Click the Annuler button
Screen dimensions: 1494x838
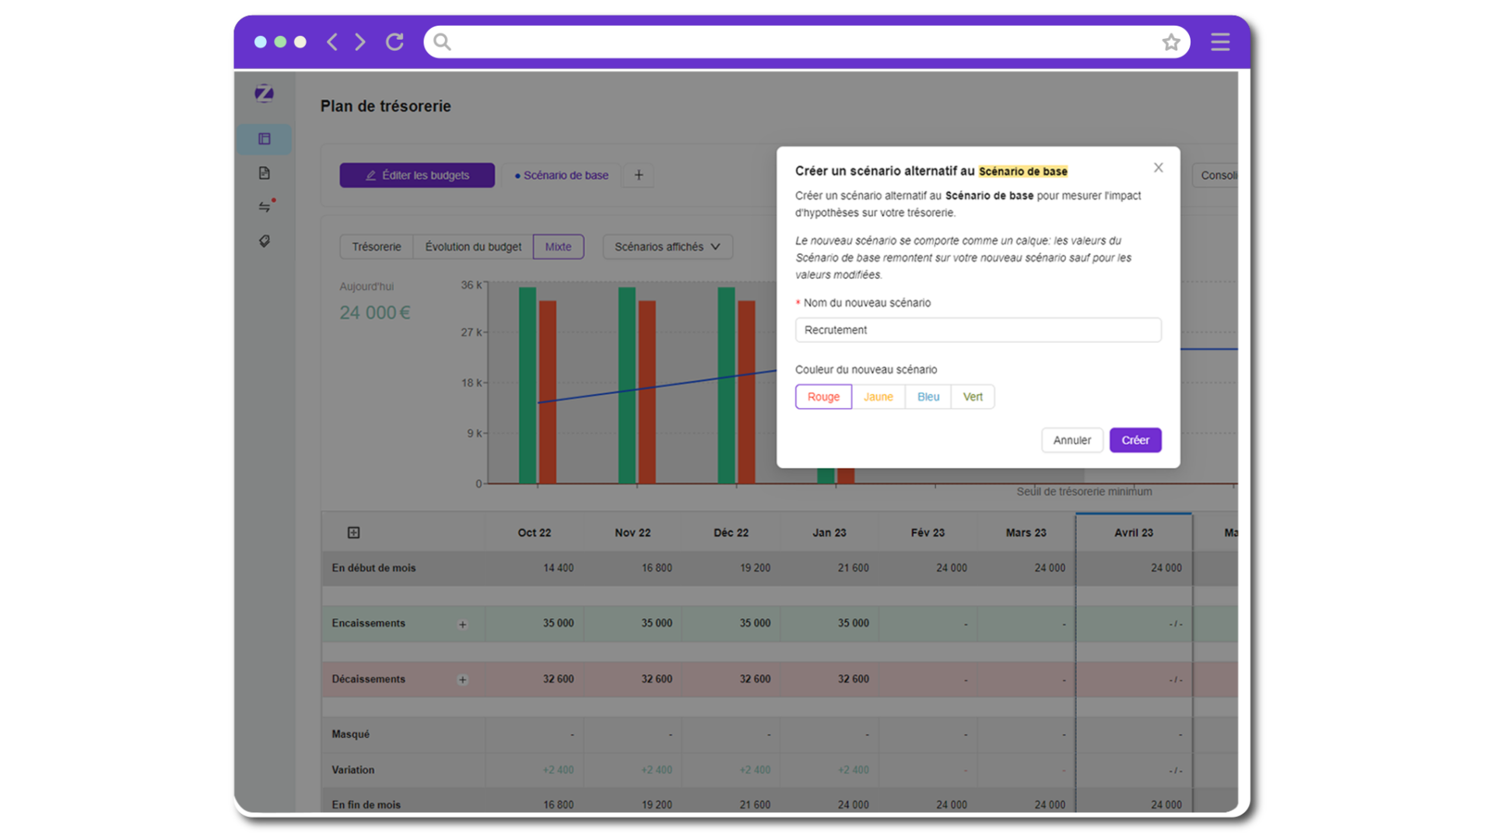click(1071, 440)
